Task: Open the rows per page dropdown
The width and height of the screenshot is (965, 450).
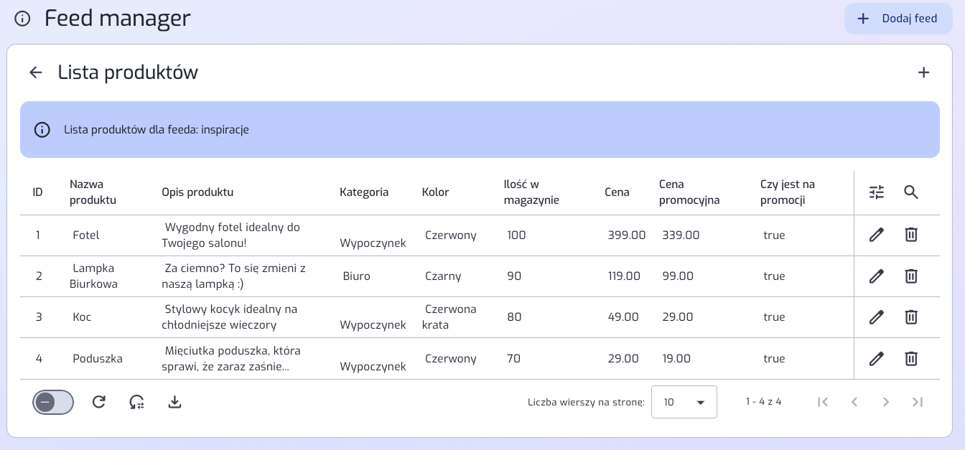Action: click(684, 402)
